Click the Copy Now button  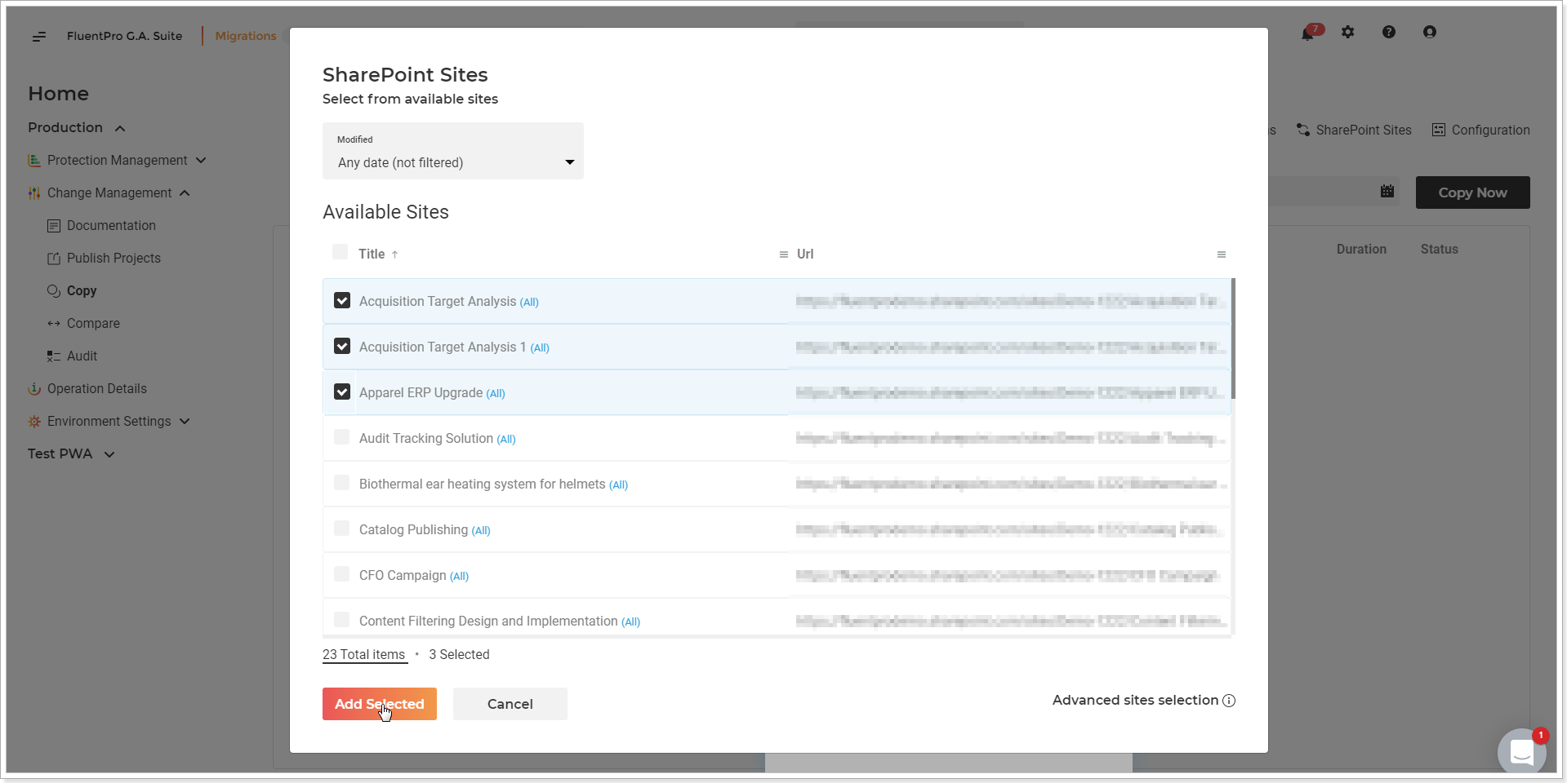click(1472, 192)
